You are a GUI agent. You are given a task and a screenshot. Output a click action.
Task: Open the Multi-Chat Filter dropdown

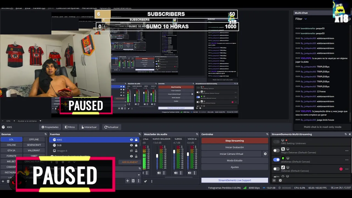point(301,19)
